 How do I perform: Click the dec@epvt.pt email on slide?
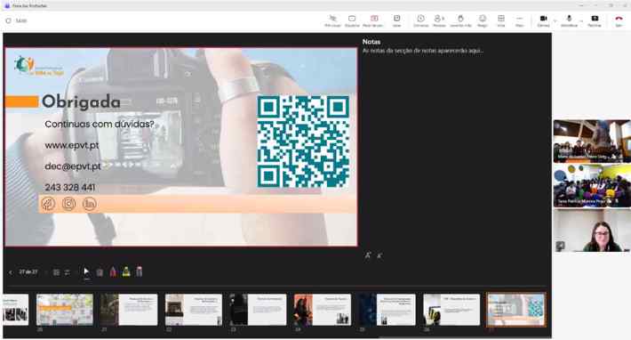coord(73,166)
